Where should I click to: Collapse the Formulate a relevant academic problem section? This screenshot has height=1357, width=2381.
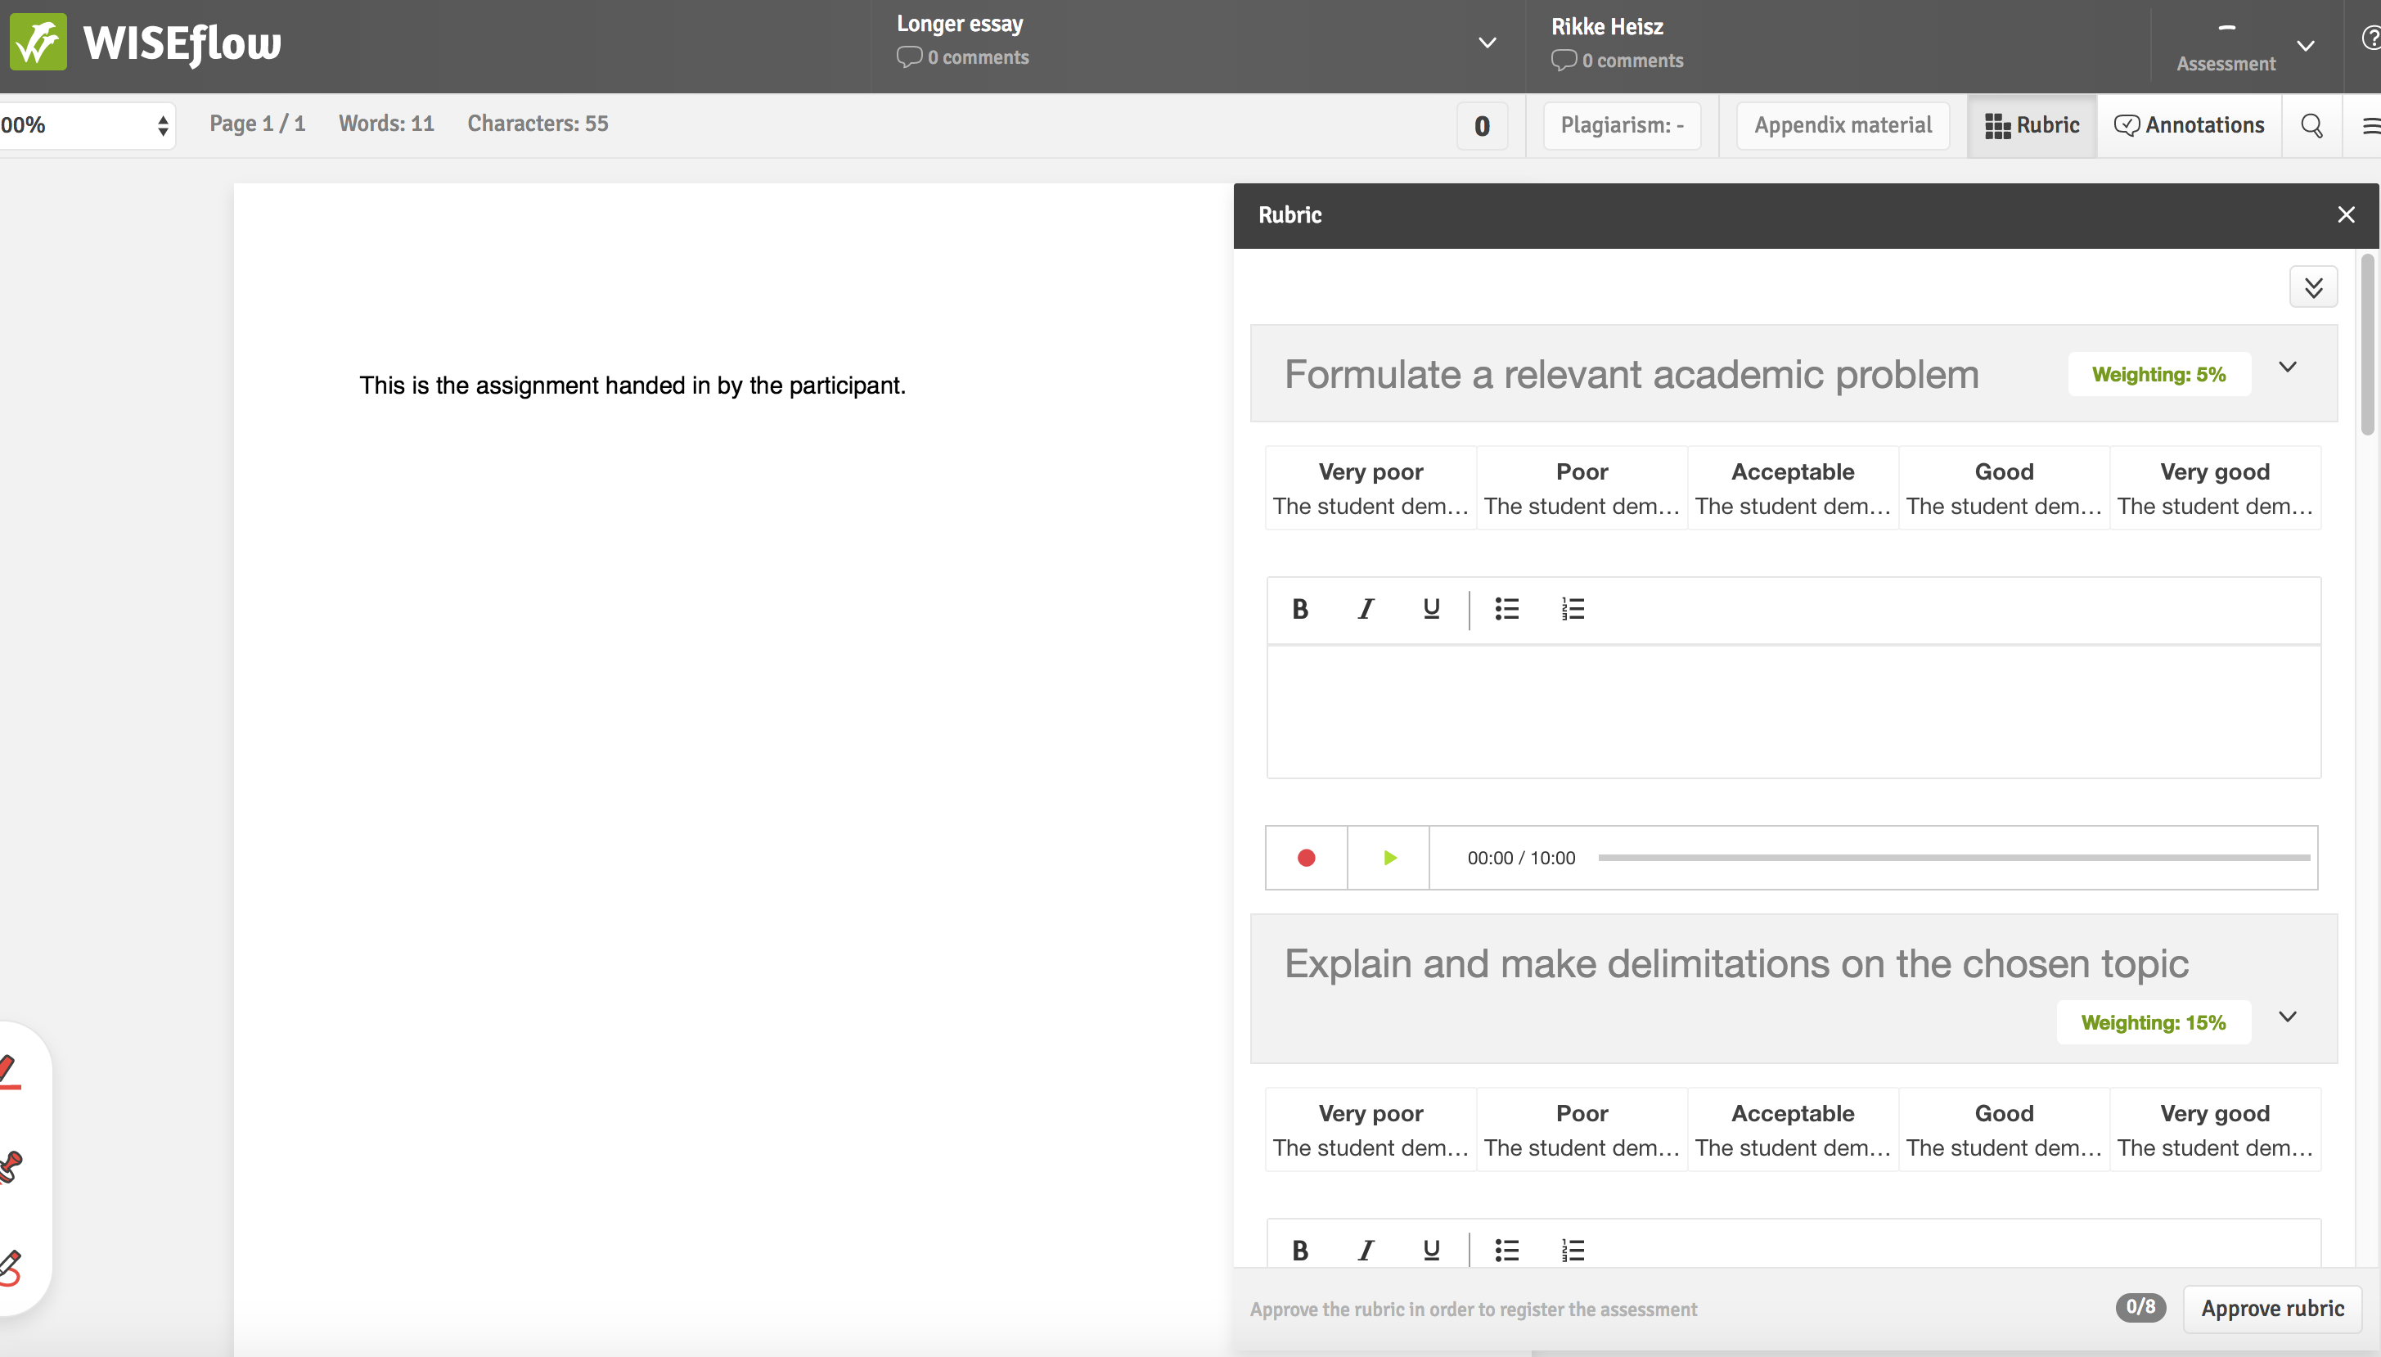(2287, 367)
